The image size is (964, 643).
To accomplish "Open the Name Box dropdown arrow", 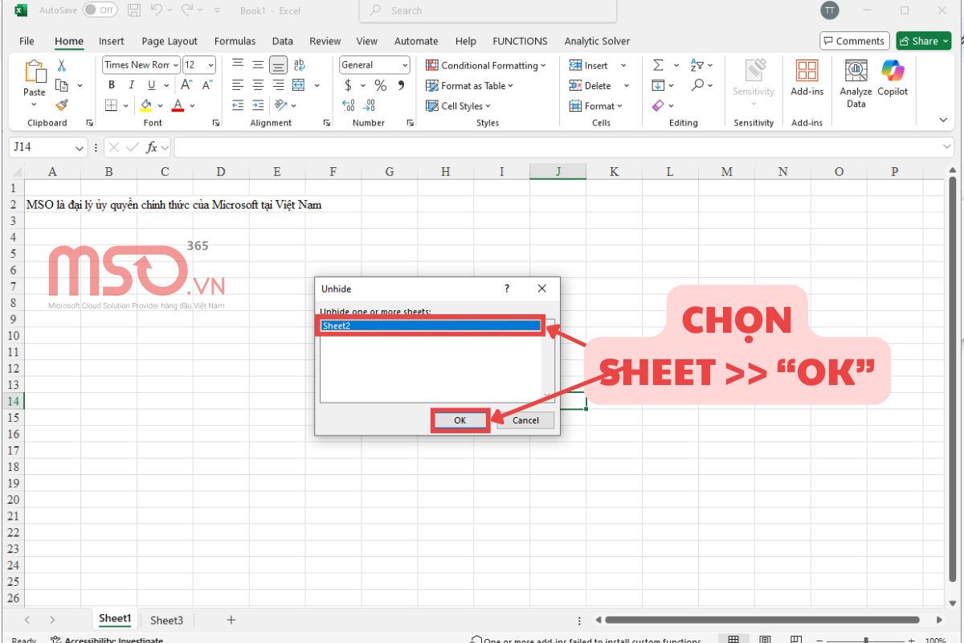I will (x=80, y=148).
